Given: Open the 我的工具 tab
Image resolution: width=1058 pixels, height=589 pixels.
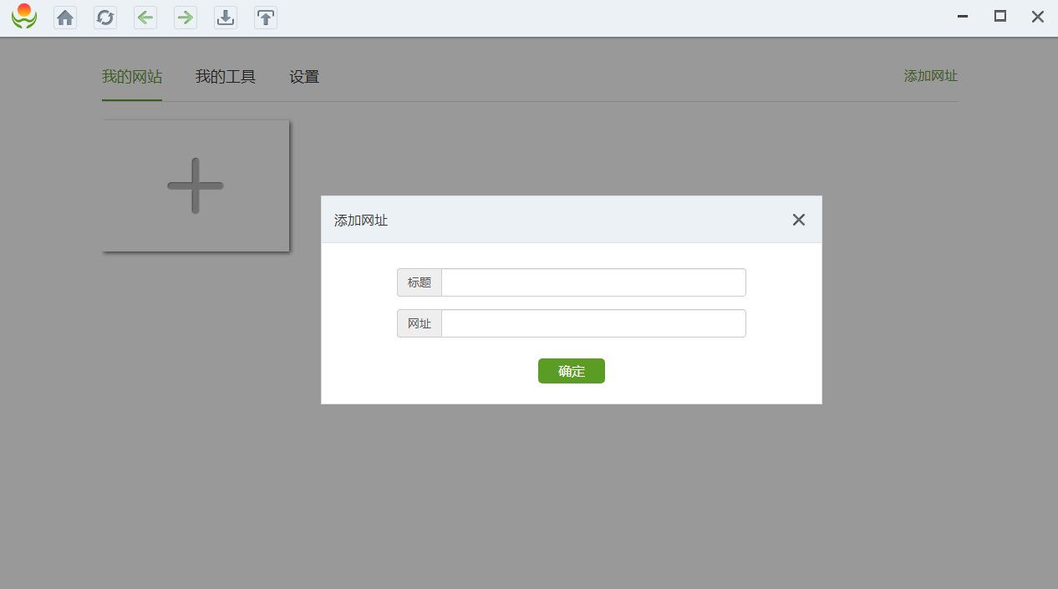Looking at the screenshot, I should pos(226,77).
